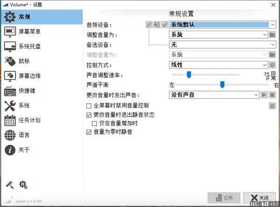Image resolution: width=280 pixels, height=207 pixels.
Task: Open the 屏幕边缘 screen edge icon
Action: [10, 76]
